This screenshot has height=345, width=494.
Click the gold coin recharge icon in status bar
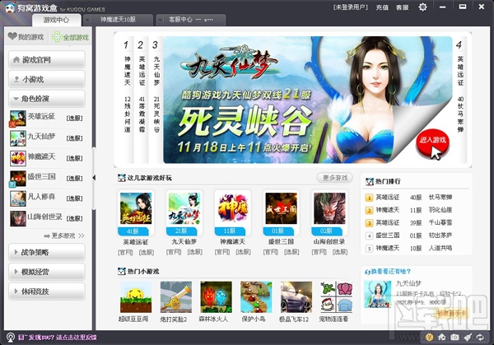coord(429,337)
